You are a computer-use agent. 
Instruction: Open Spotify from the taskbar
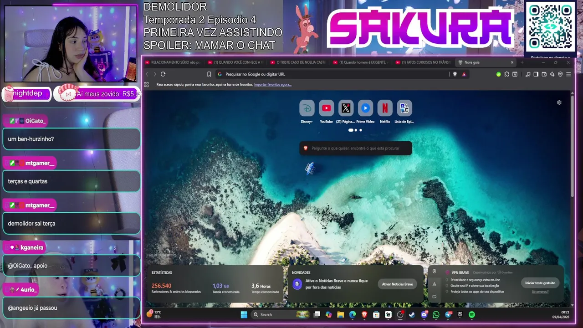[472, 314]
